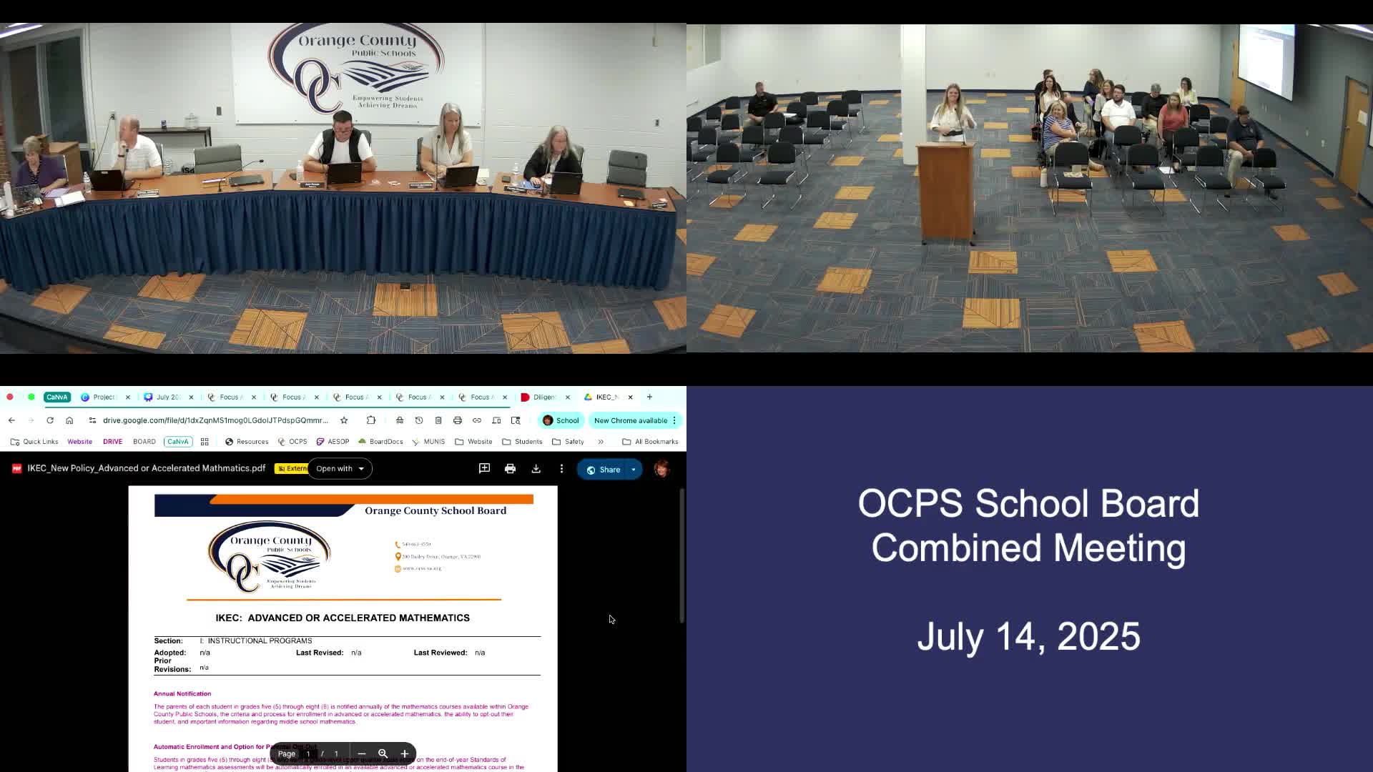Open Chrome extensions puzzle icon
Viewport: 1373px width, 772px height.
click(x=370, y=420)
